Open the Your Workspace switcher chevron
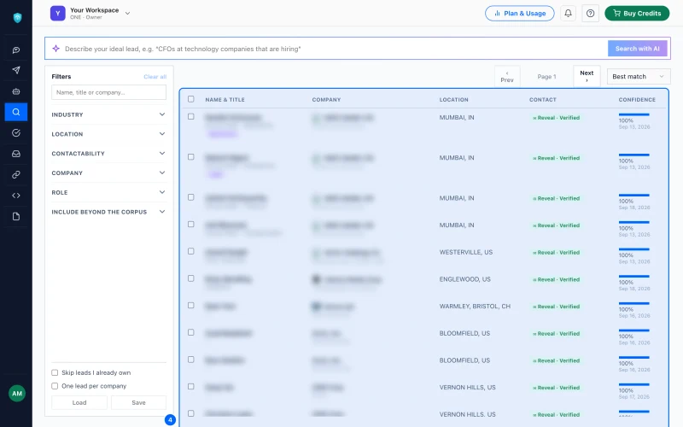 127,13
